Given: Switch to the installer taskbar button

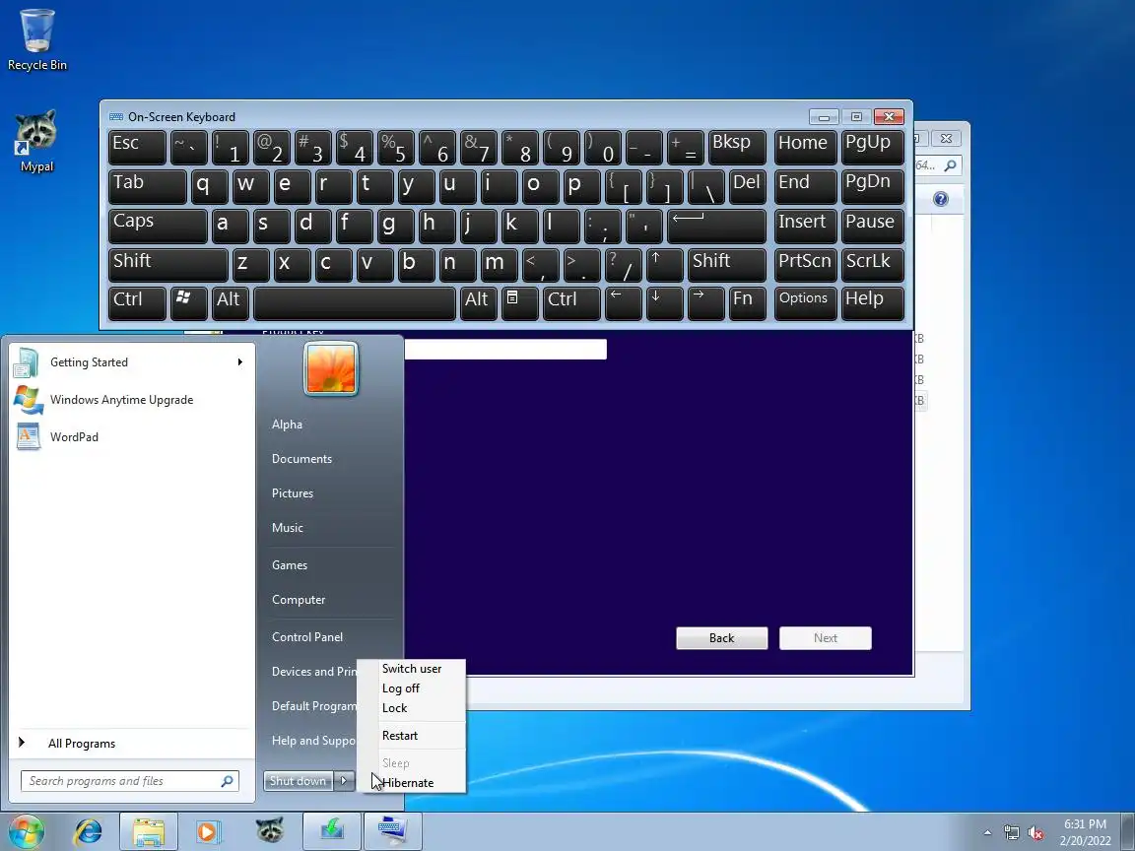Looking at the screenshot, I should tap(331, 831).
